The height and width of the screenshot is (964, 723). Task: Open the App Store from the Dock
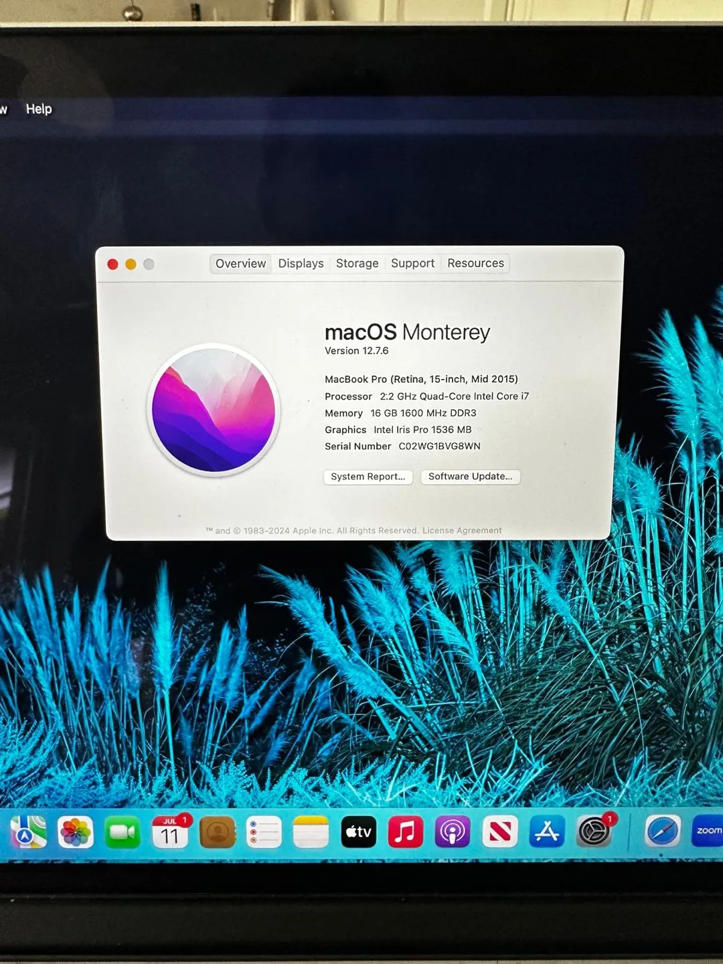547,831
